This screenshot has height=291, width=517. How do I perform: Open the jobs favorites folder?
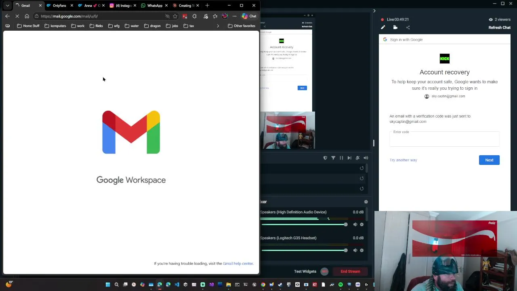pyautogui.click(x=172, y=26)
